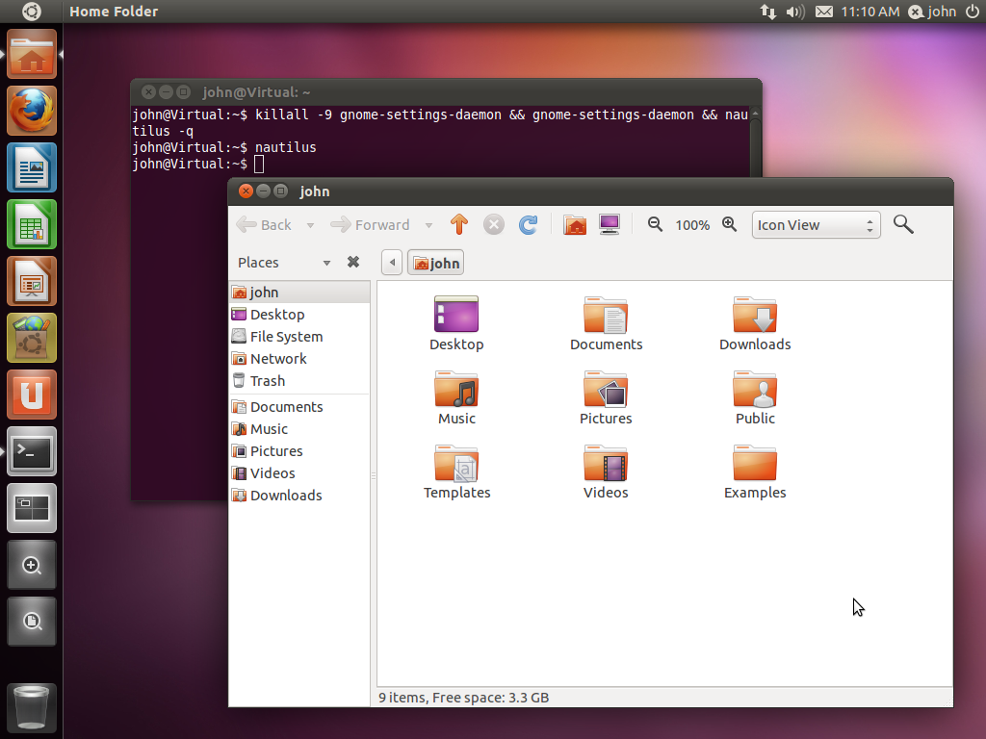Image resolution: width=986 pixels, height=739 pixels.
Task: Click Home Folder in the top menu bar
Action: pyautogui.click(x=114, y=12)
